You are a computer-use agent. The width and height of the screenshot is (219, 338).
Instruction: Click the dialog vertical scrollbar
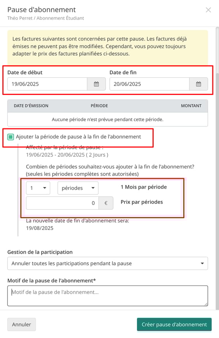(217, 168)
